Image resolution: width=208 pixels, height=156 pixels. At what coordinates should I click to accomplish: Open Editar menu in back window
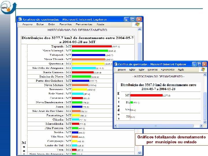(x=40, y=24)
